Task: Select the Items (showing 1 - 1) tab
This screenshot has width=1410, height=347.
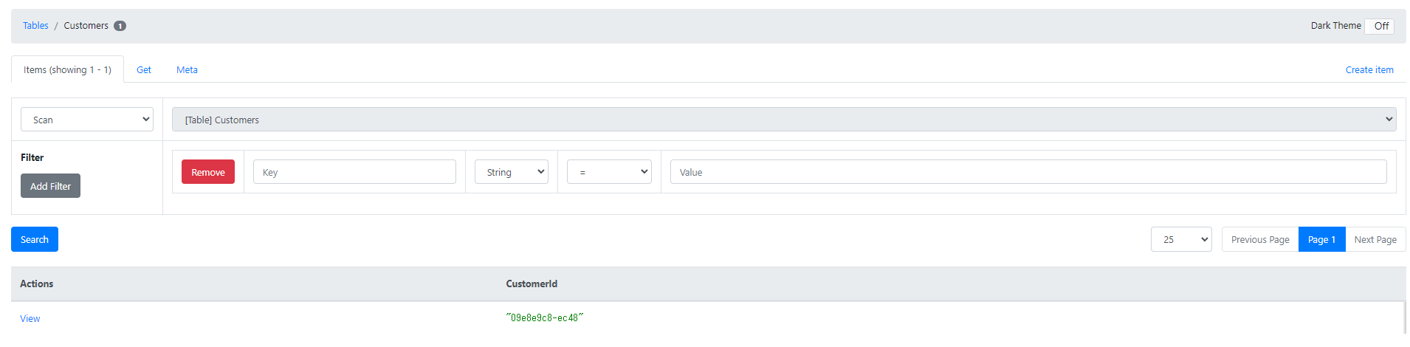Action: [x=67, y=69]
